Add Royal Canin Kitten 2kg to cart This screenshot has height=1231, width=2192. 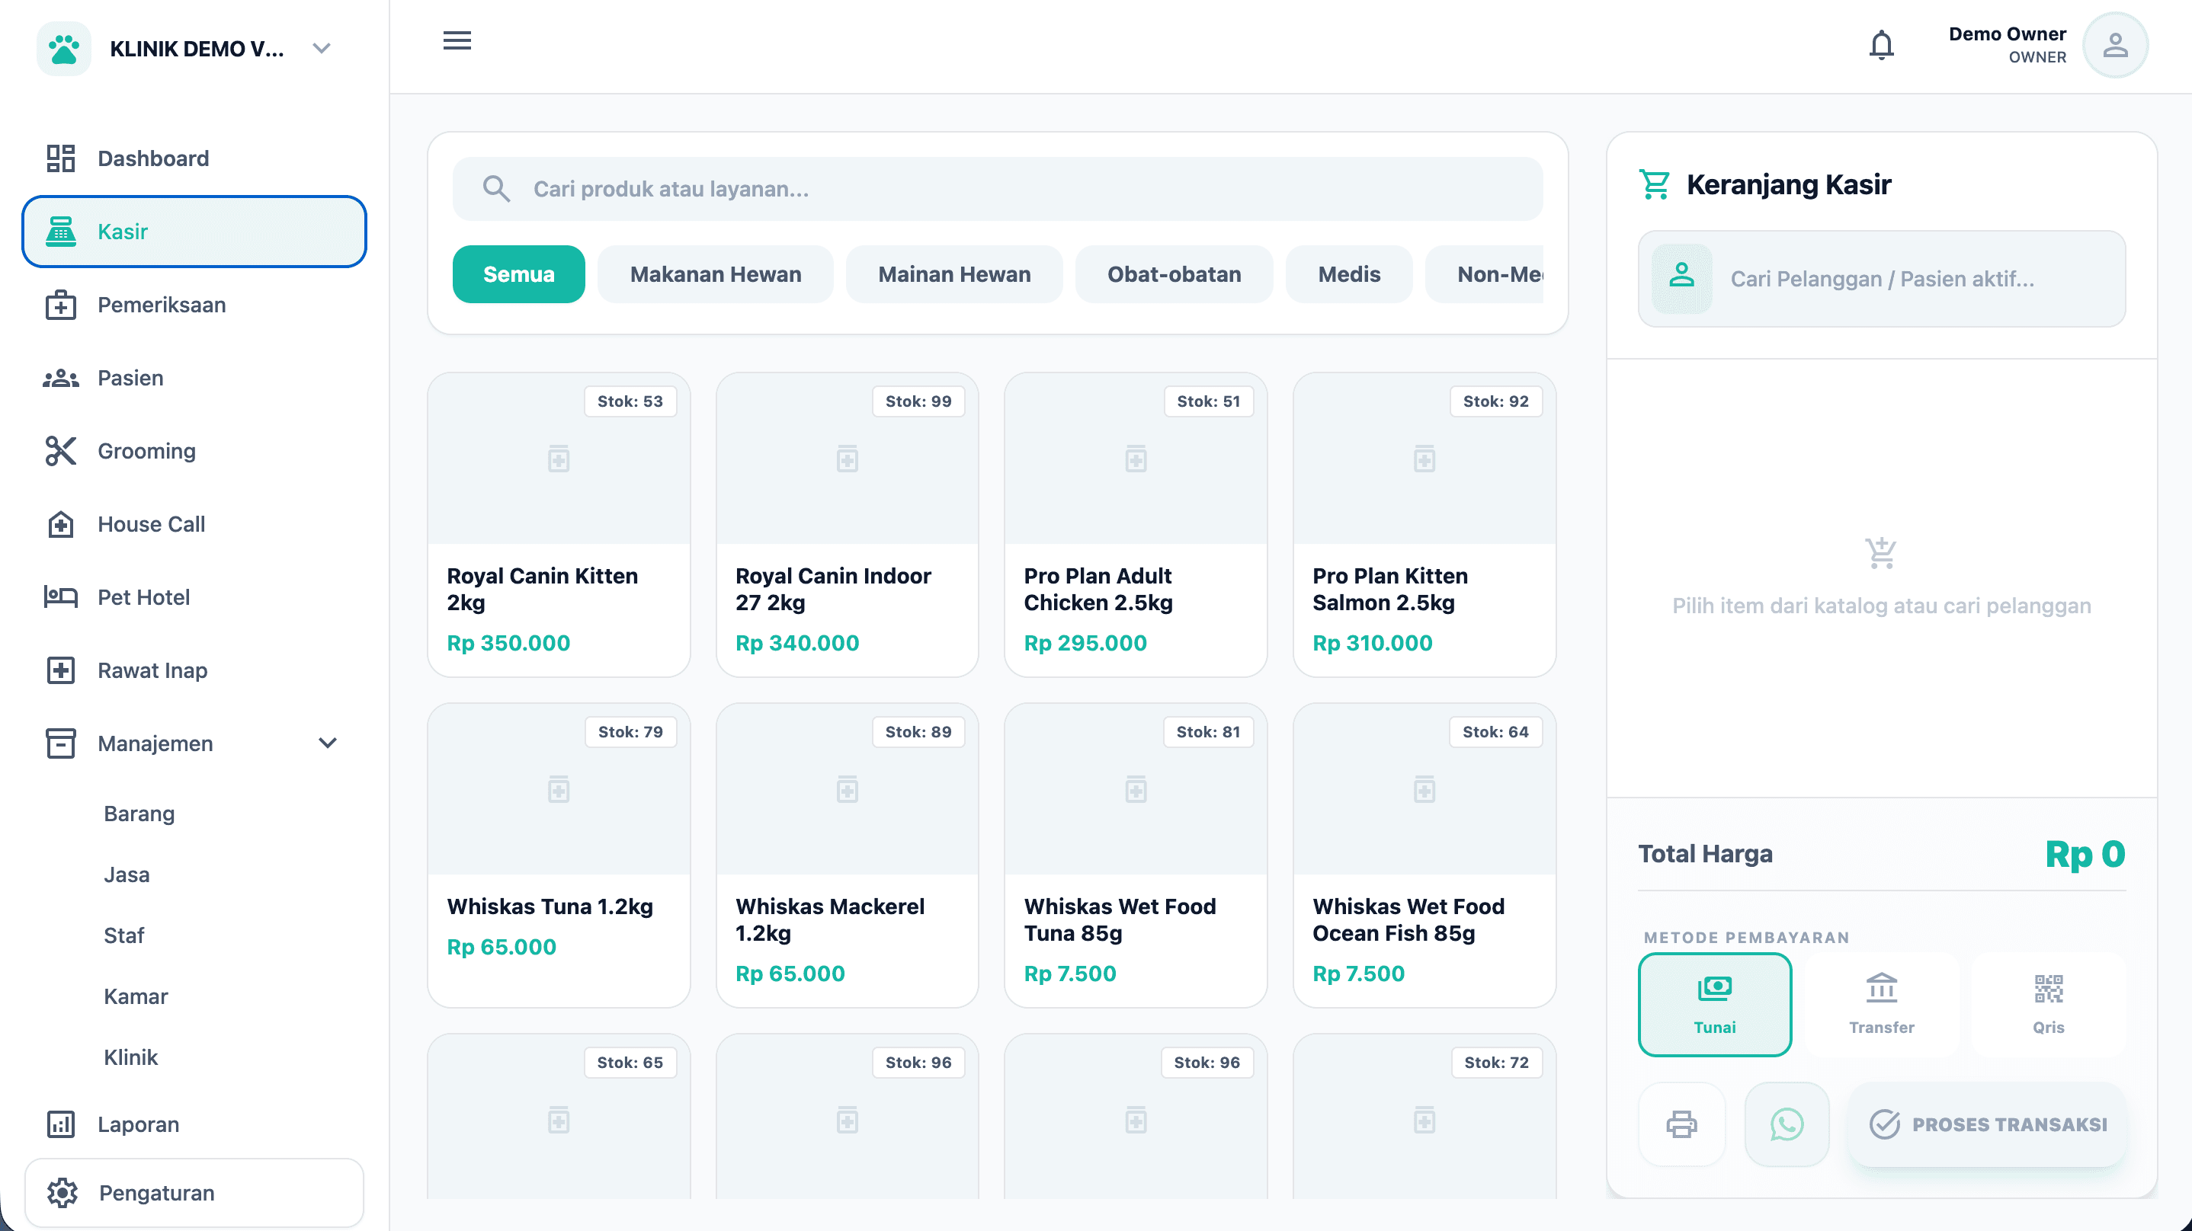coord(558,524)
